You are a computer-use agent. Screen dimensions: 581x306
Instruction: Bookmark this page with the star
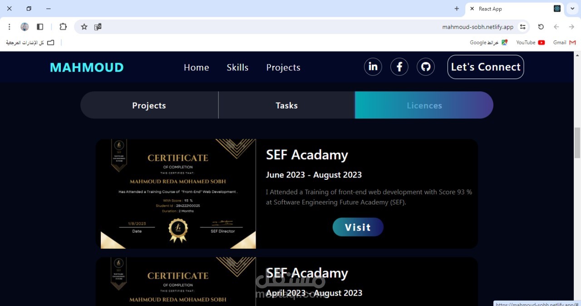point(84,27)
